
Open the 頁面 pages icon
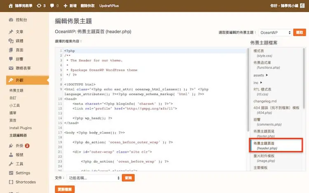(x=11, y=50)
